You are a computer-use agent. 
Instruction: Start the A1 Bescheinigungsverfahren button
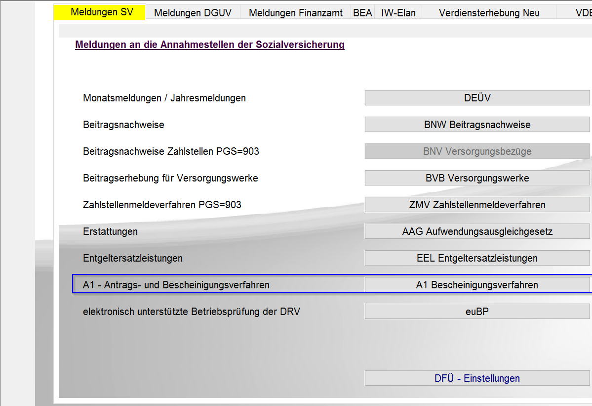click(477, 285)
